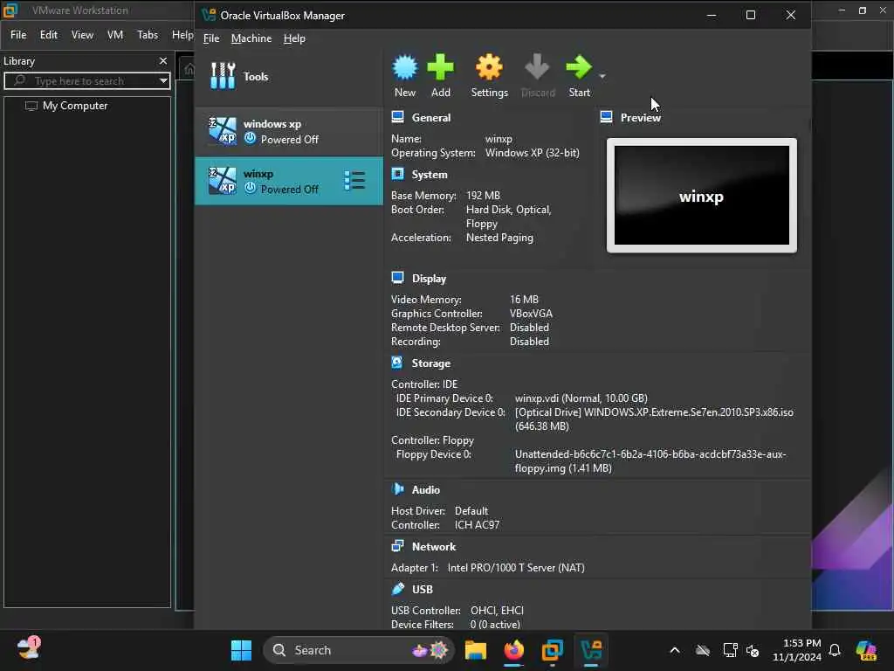Open Settings gear for winxp

489,67
